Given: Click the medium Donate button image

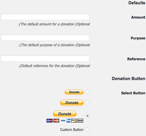Looking at the screenshot, I should coord(72,103).
